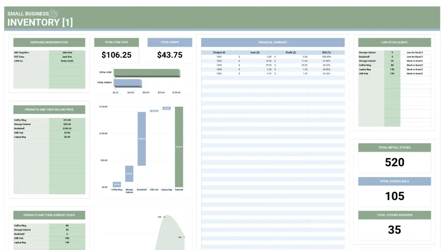The width and height of the screenshot is (444, 250).
Task: Select the $4.00 USB Hub selling price
Action: point(67,133)
